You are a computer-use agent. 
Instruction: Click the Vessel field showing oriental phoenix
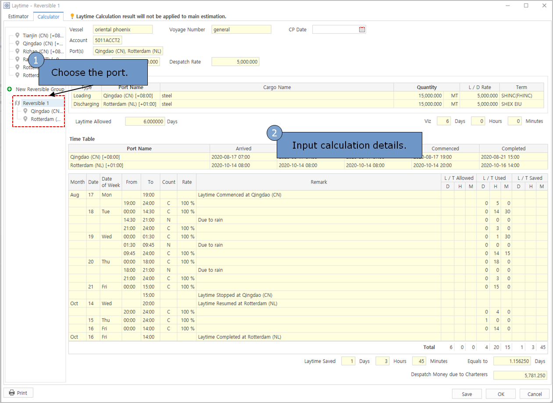123,29
